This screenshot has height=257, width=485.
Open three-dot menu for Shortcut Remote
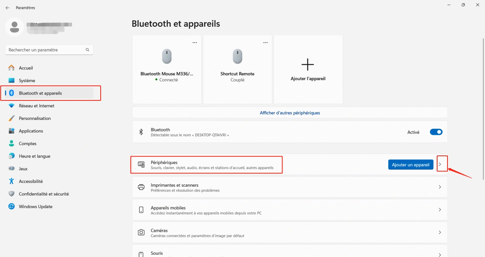266,43
